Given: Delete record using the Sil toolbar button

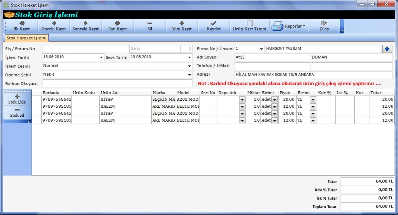Looking at the screenshot, I should coord(150,26).
